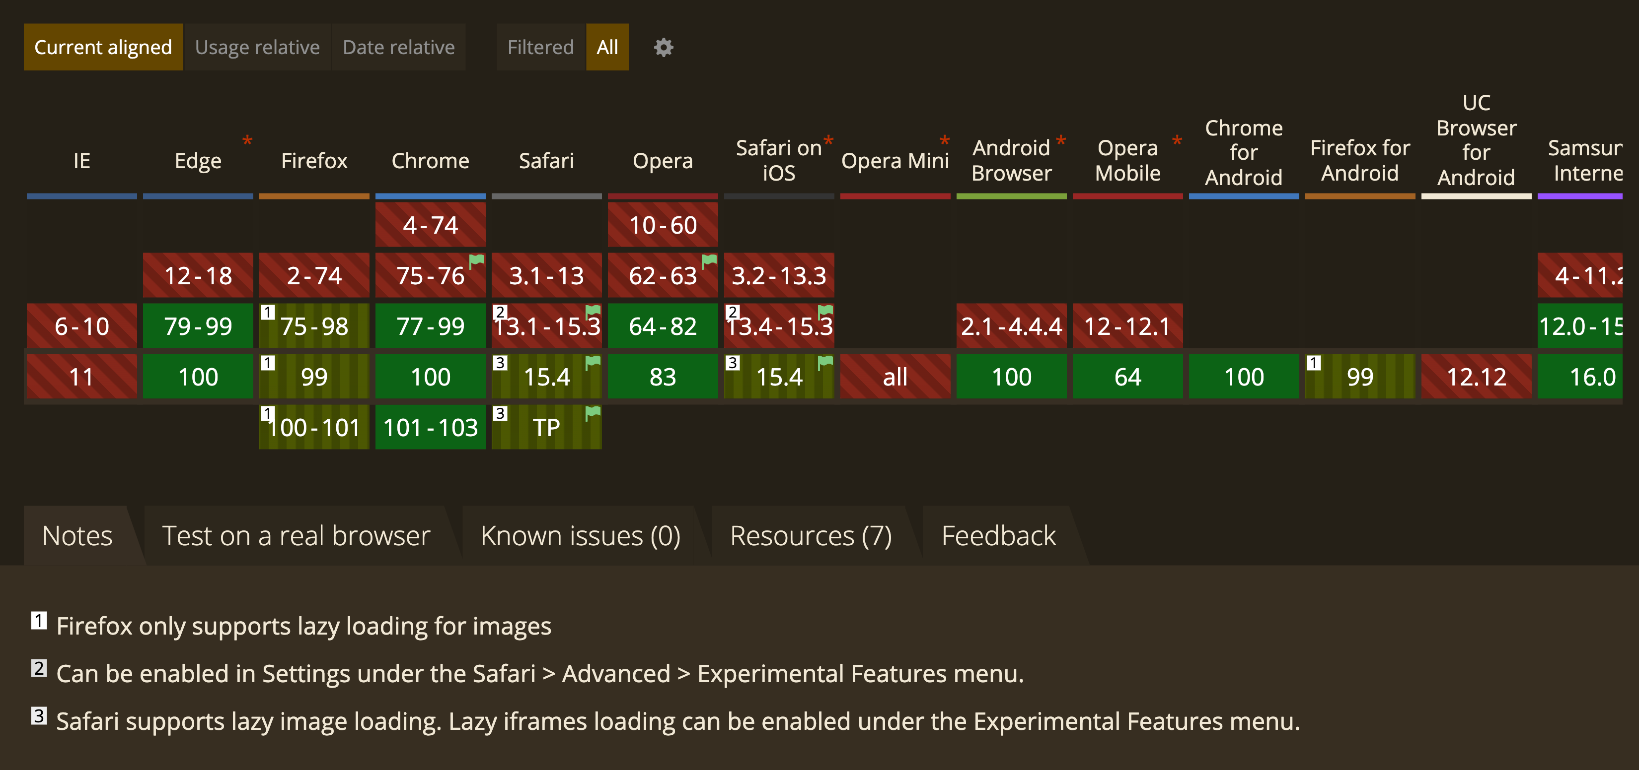The width and height of the screenshot is (1639, 770).
Task: Select the All browsers option
Action: (x=607, y=47)
